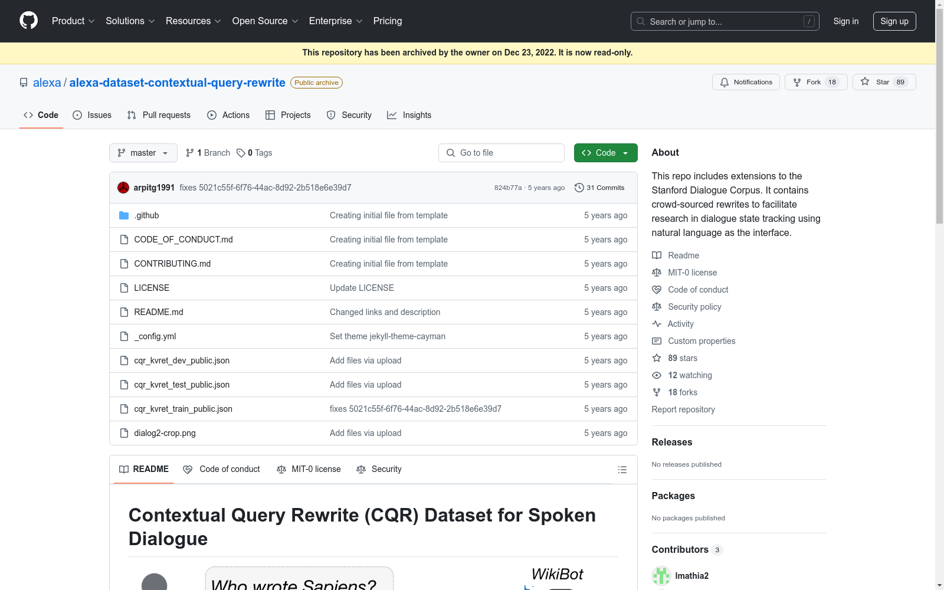Open the Insights tab
This screenshot has height=590, width=944.
click(409, 115)
